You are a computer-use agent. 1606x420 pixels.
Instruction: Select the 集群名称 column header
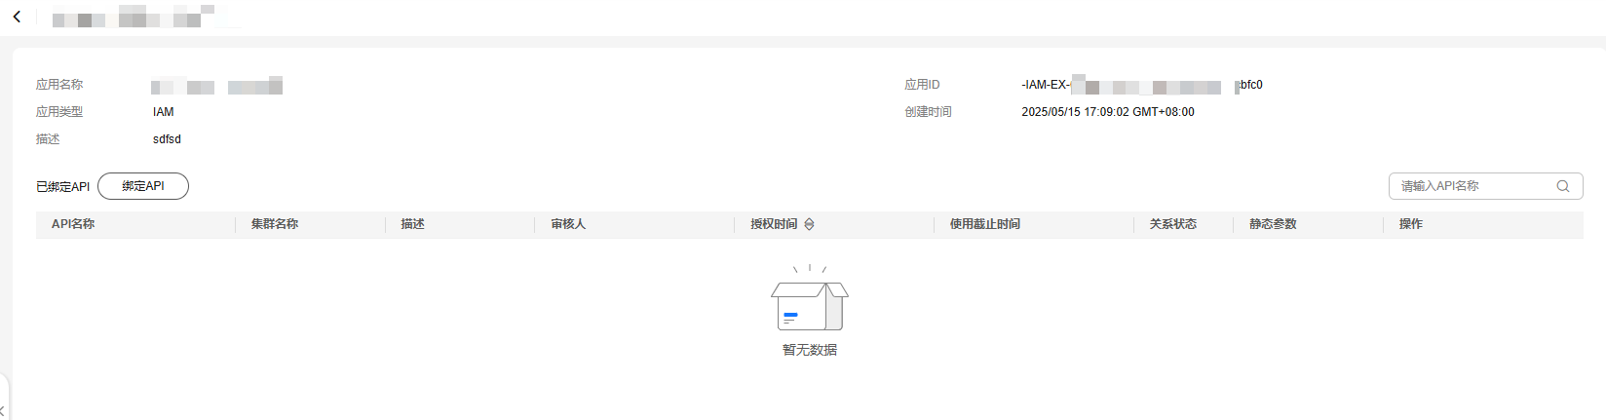(x=275, y=224)
